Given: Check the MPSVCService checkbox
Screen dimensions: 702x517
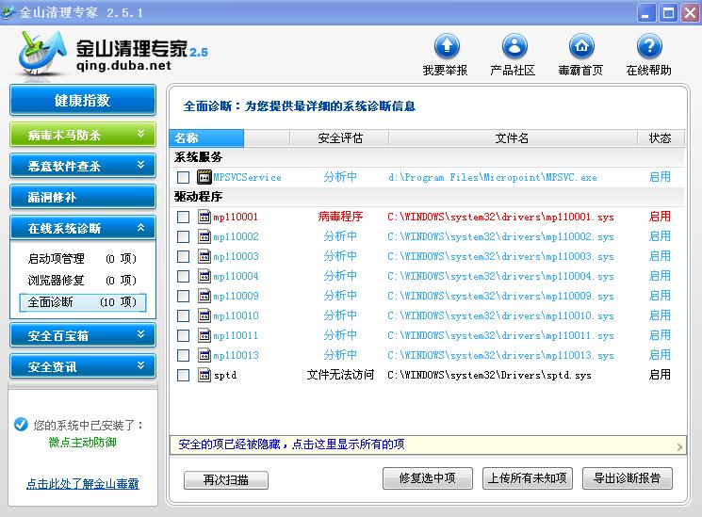Looking at the screenshot, I should (x=183, y=177).
